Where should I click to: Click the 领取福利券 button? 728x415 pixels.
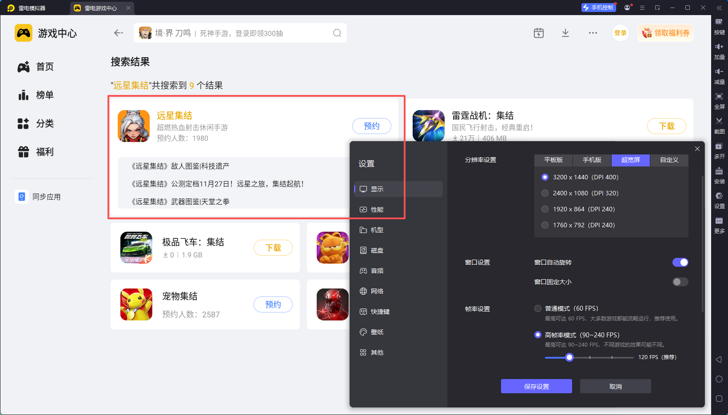coord(665,33)
